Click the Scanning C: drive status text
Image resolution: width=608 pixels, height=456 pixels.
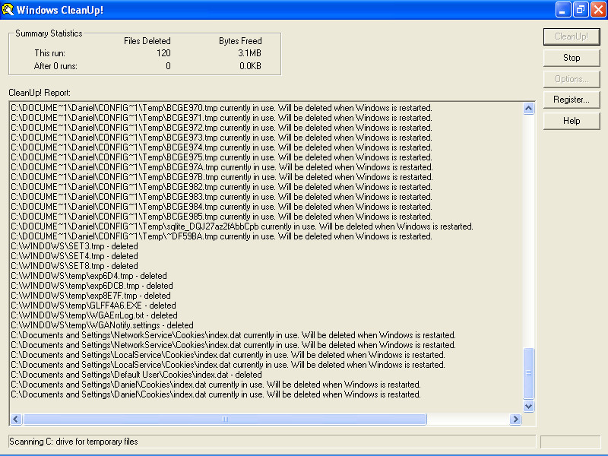click(74, 442)
